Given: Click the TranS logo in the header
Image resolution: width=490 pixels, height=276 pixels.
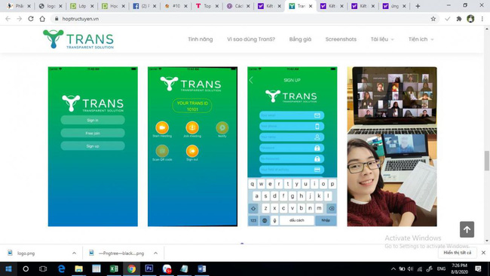Looking at the screenshot, I should (78, 39).
